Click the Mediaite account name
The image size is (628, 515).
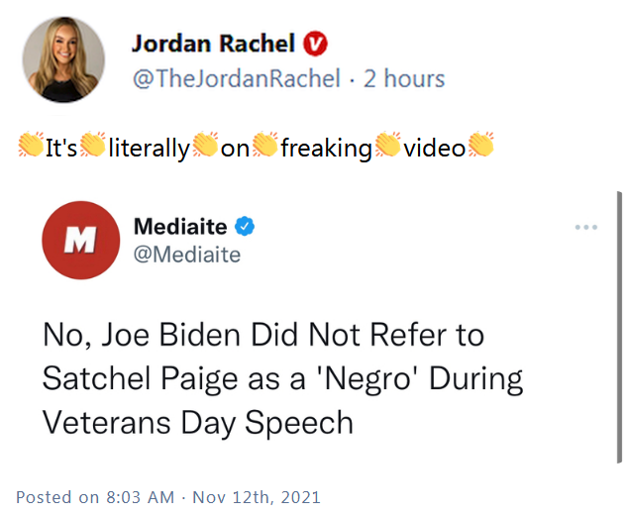coord(180,227)
